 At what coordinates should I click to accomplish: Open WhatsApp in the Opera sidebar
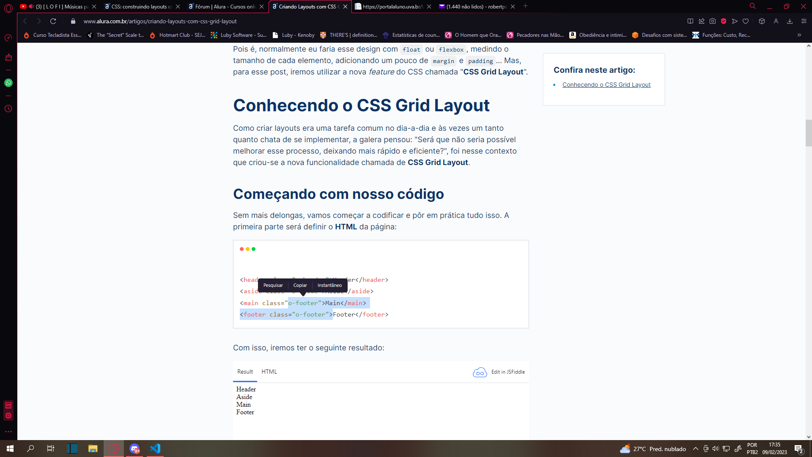[x=8, y=83]
